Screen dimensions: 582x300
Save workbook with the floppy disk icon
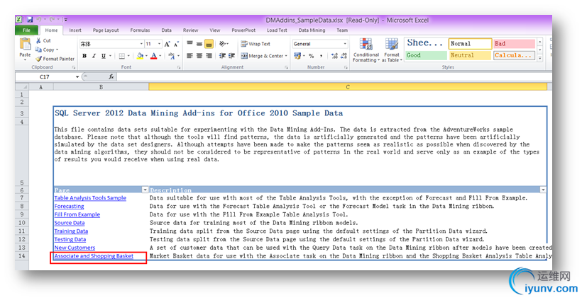30,20
